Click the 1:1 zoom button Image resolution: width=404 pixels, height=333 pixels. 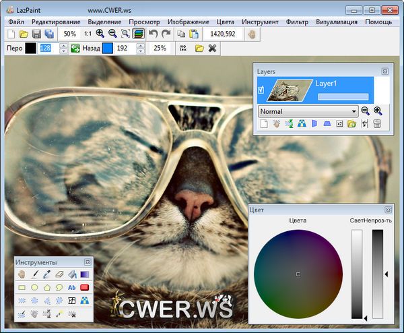pyautogui.click(x=88, y=33)
